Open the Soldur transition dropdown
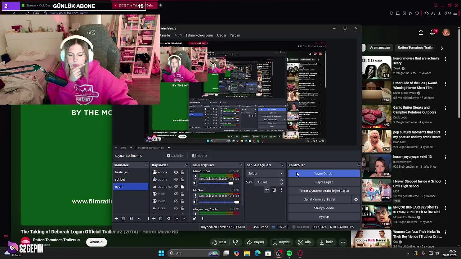The height and width of the screenshot is (259, 461). pos(265,173)
